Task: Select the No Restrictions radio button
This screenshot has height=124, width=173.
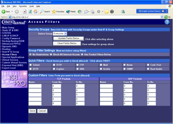Action: pos(30,54)
